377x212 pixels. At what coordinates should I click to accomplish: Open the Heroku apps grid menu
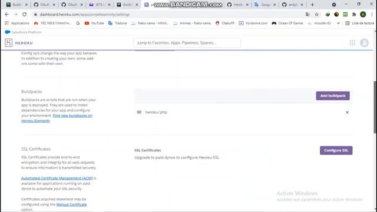pos(352,43)
